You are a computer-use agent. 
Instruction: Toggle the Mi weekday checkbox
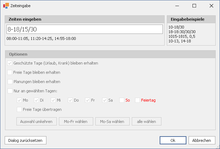(x=53, y=100)
